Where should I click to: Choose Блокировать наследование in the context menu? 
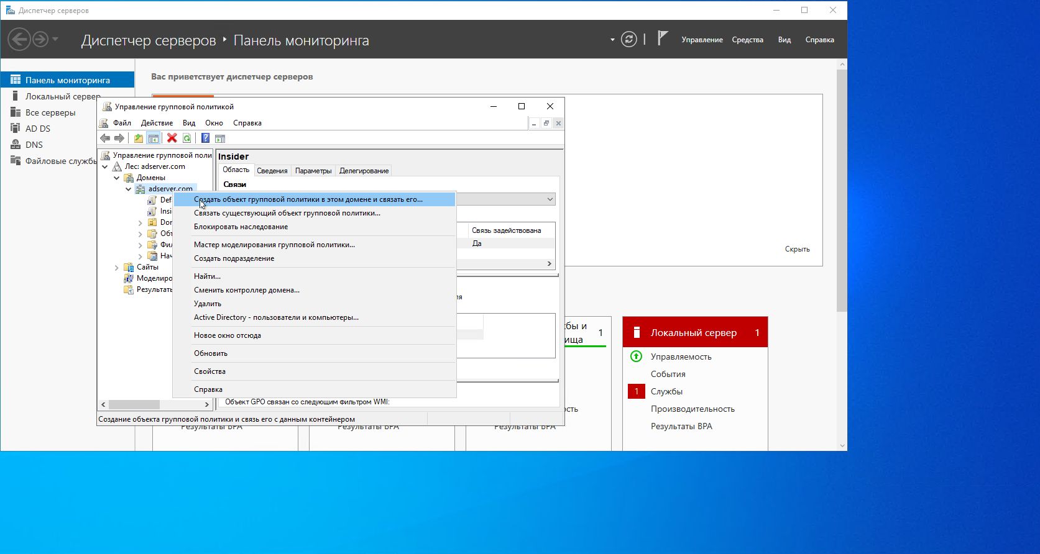(x=241, y=227)
